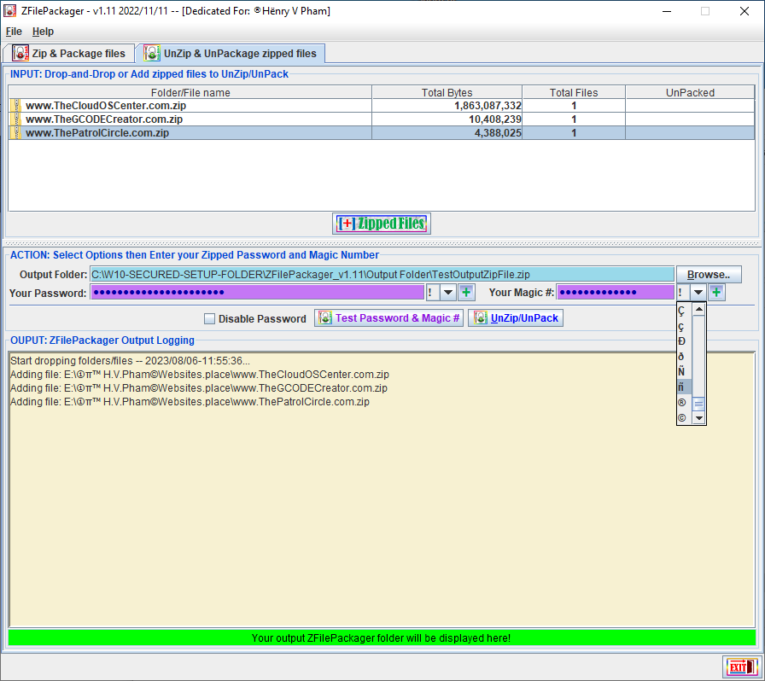Open the Help menu
The height and width of the screenshot is (681, 765).
43,32
